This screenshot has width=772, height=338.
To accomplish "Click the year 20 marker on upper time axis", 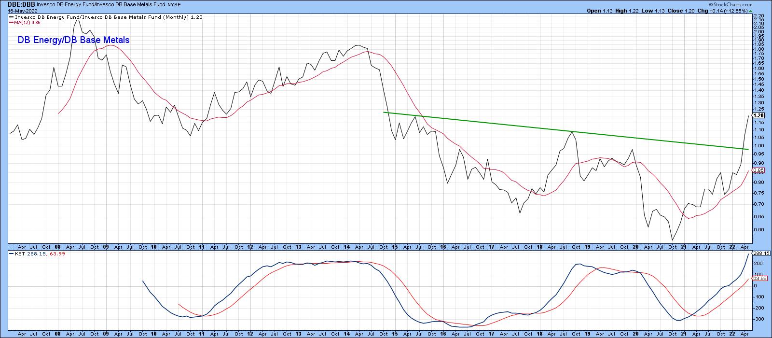I will (635, 246).
